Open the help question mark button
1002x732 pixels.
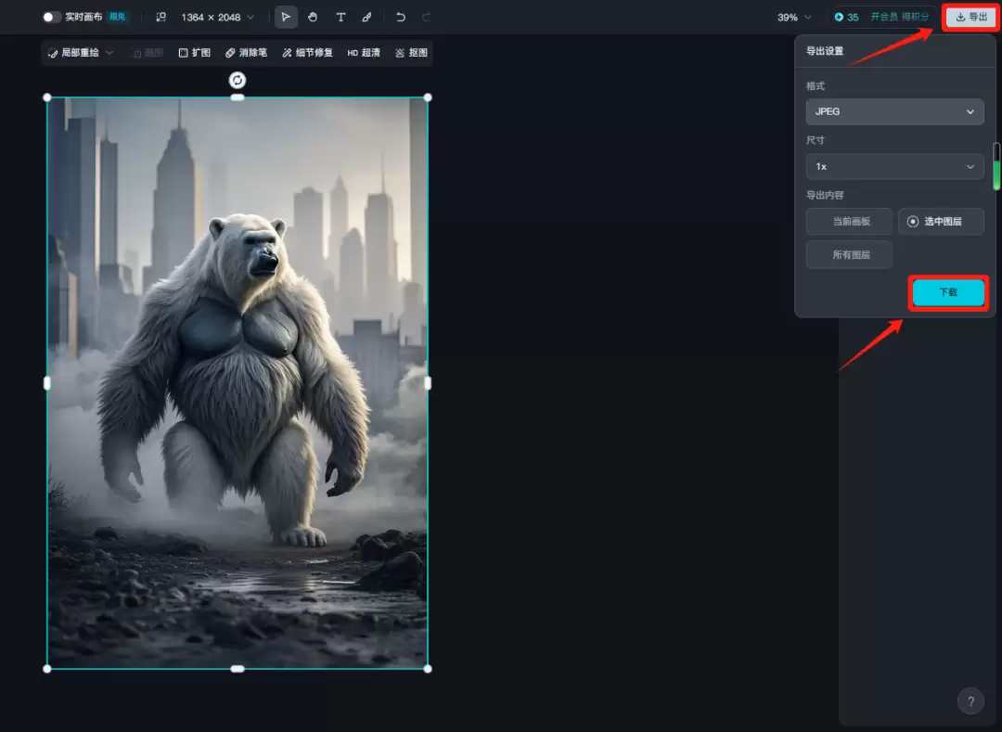pos(970,700)
